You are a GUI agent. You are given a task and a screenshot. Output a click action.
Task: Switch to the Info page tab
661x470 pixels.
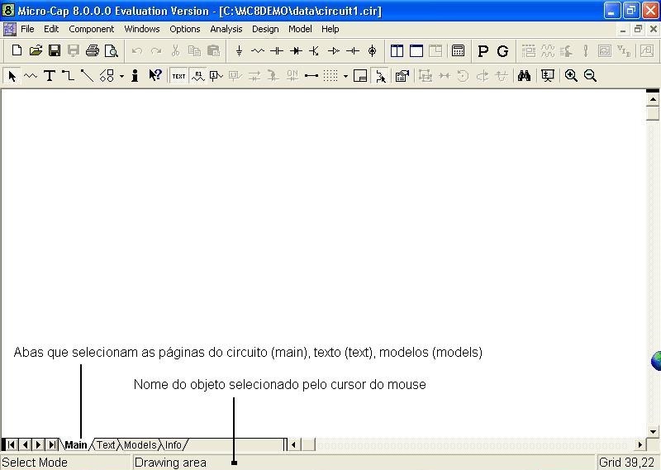[x=174, y=444]
